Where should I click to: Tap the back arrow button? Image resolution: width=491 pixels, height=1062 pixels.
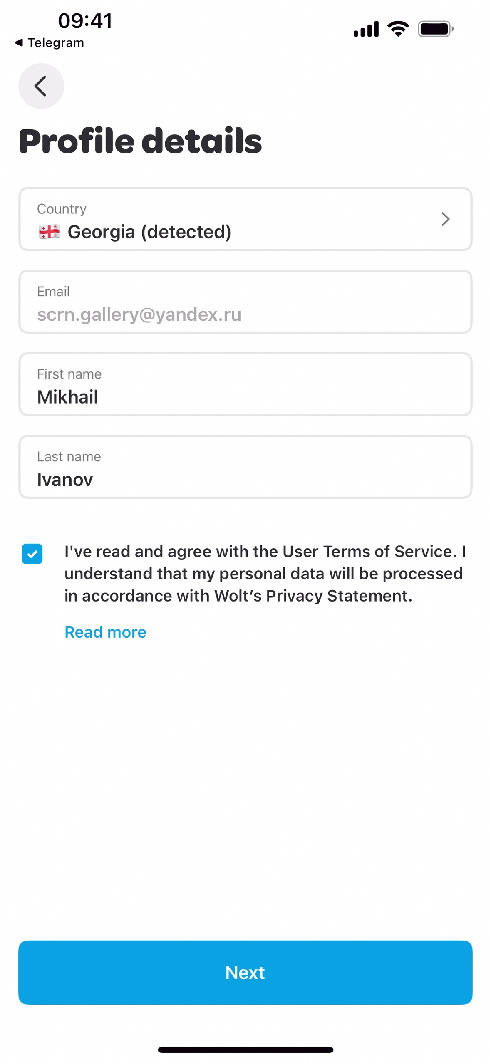click(x=41, y=86)
